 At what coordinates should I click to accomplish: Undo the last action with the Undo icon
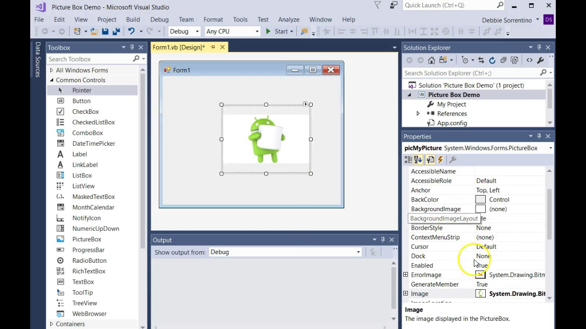click(131, 32)
